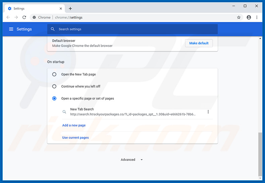Screen dimensions: 265x183
Task: Open the Settings hamburger menu
Action: tap(11, 29)
